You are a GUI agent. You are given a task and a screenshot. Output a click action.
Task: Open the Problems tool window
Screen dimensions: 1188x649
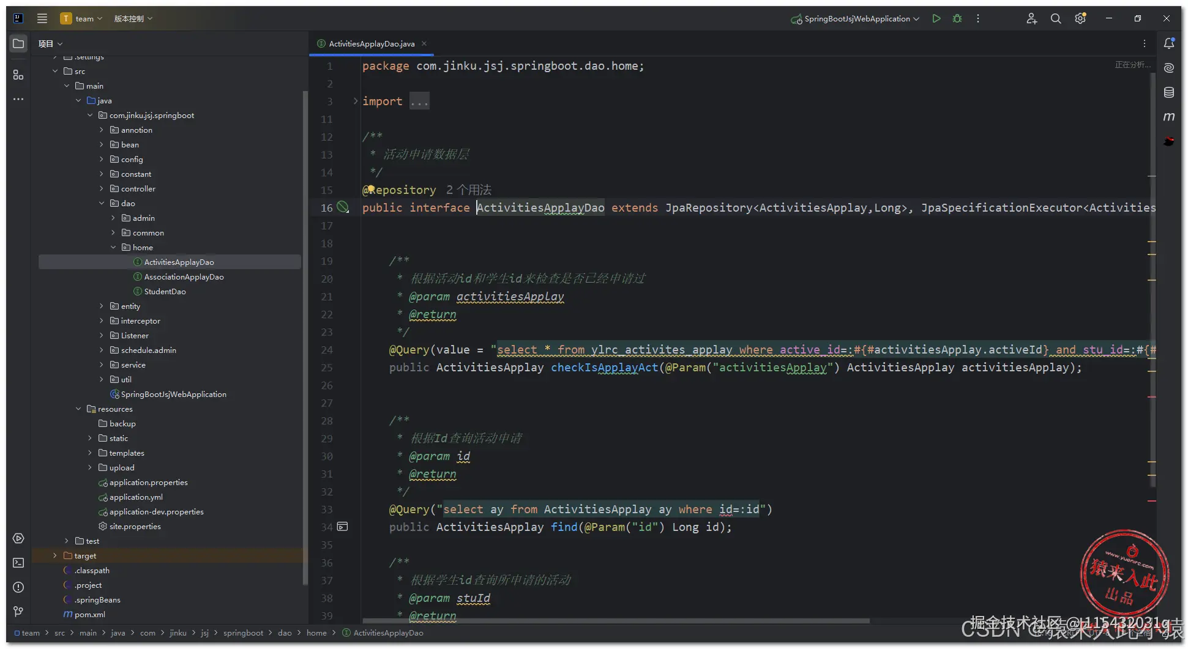18,587
